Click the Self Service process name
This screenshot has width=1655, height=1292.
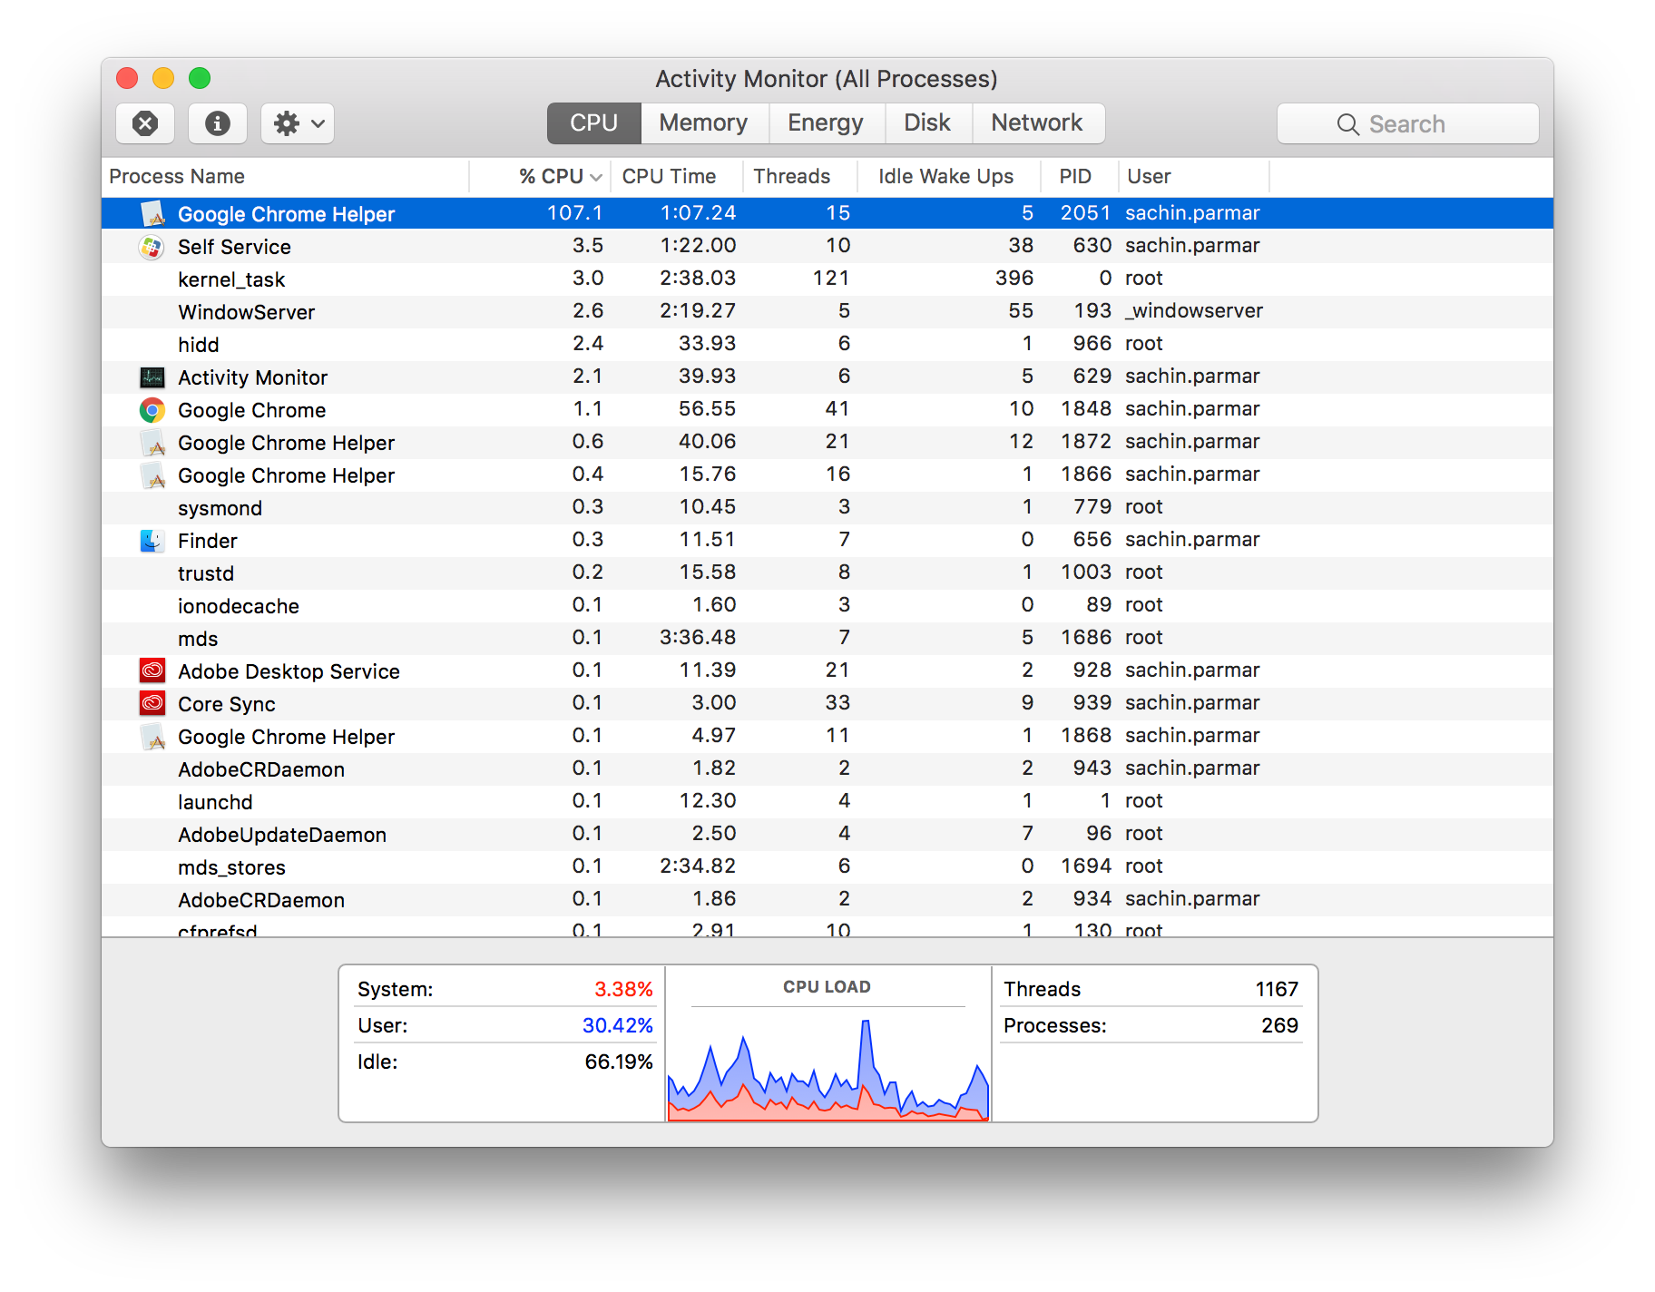234,247
